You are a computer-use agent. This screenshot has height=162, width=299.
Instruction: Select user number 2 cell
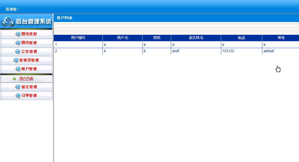78,51
